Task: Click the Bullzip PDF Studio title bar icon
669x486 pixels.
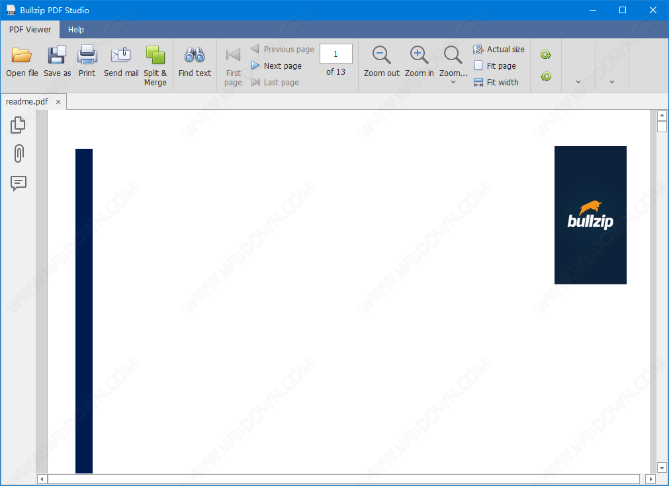Action: (11, 10)
